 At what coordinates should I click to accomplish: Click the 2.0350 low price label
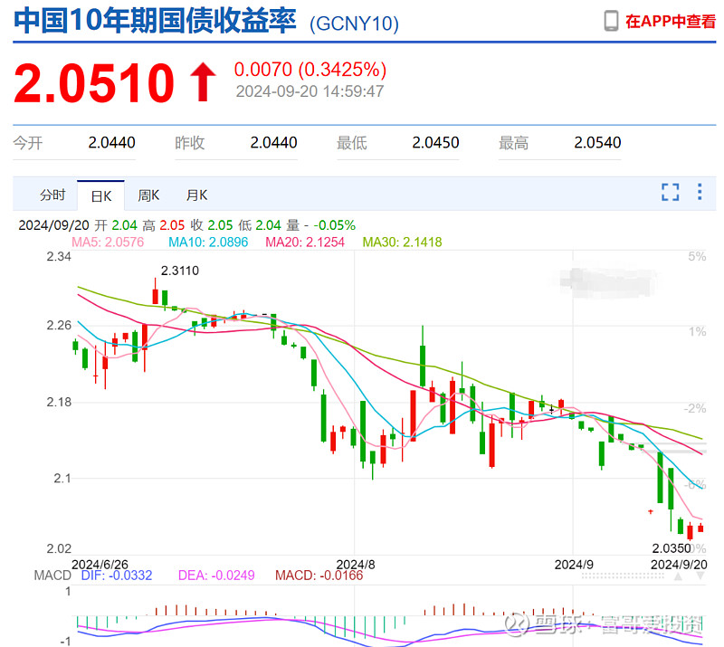[x=671, y=548]
